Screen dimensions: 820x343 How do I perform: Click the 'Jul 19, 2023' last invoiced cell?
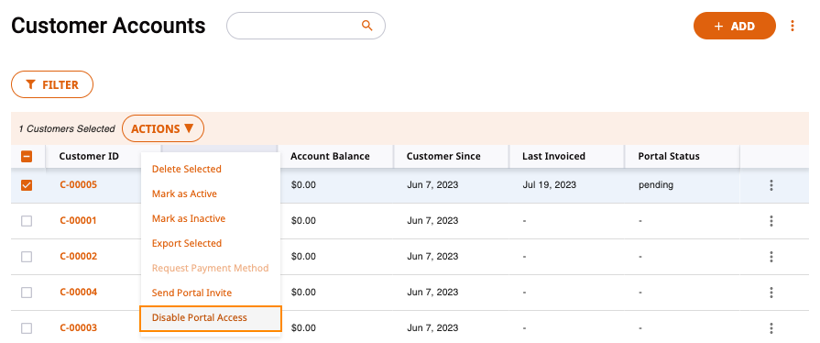(549, 185)
